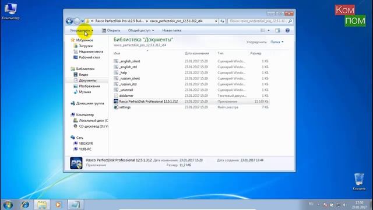Screen dimensions: 373x210
Task: Click Raxco PerfectDisk Pro v12.5 breadcrumb segment
Action: point(119,21)
